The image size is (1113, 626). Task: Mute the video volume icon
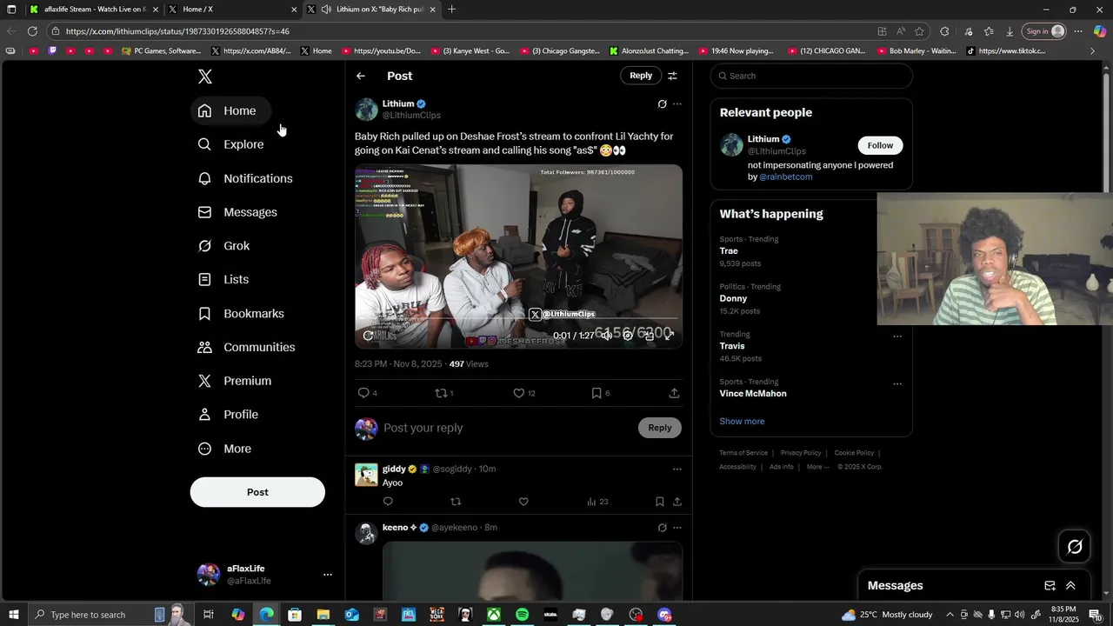tap(607, 336)
